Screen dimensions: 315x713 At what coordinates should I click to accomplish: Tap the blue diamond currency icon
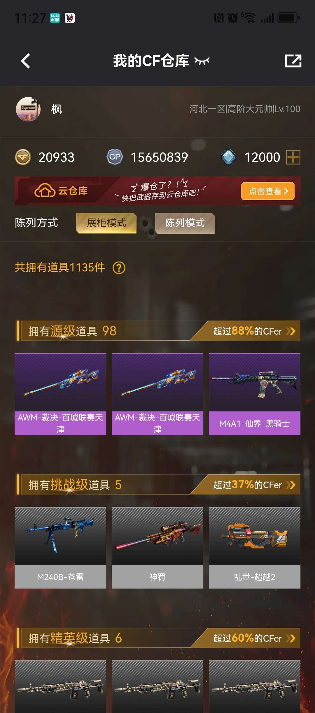pos(228,157)
